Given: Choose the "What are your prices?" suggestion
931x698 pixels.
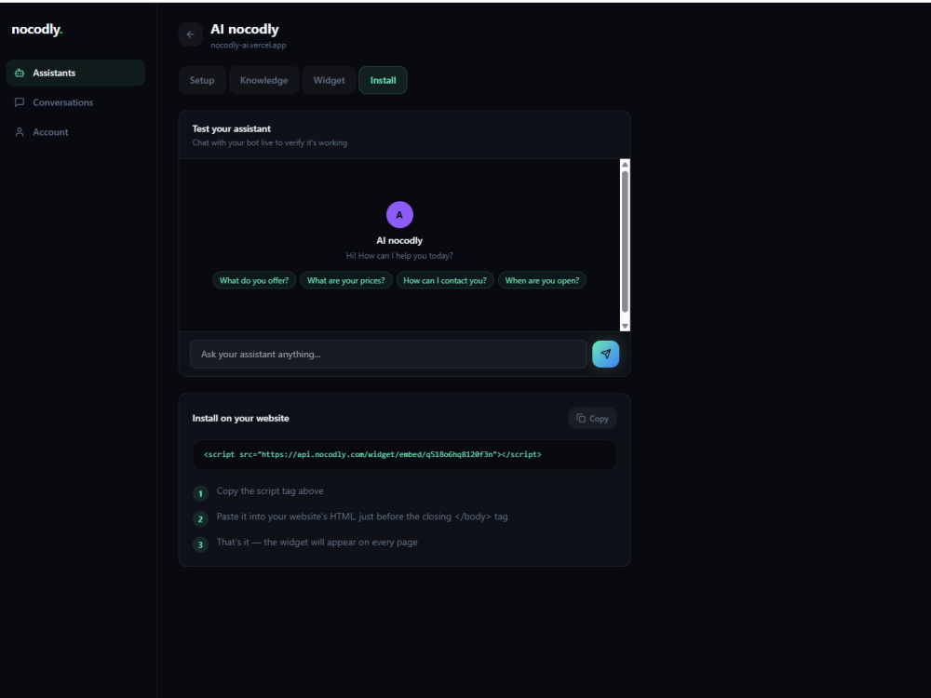Looking at the screenshot, I should [x=346, y=280].
